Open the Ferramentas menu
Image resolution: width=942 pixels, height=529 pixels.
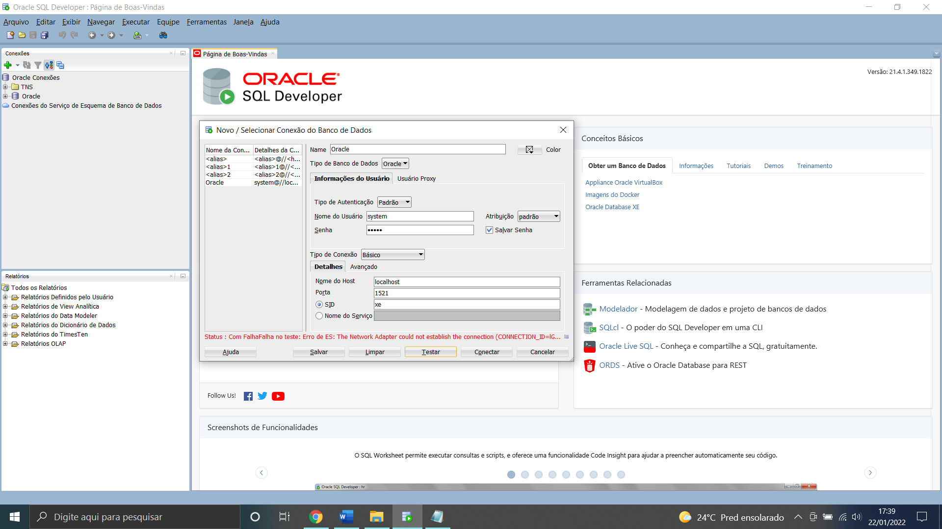207,22
